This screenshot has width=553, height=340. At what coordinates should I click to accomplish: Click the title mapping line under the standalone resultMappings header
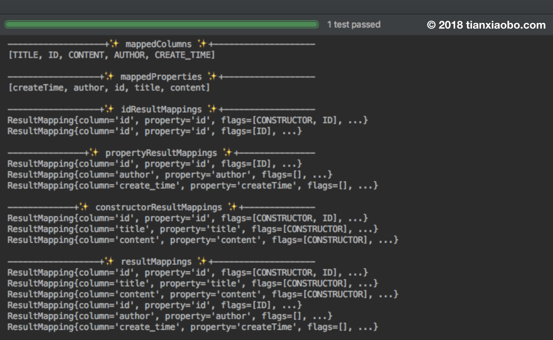193,283
